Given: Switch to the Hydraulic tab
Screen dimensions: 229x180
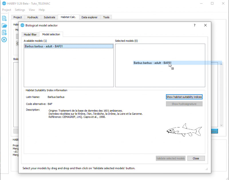Looking at the screenshot, I should pyautogui.click(x=33, y=17).
